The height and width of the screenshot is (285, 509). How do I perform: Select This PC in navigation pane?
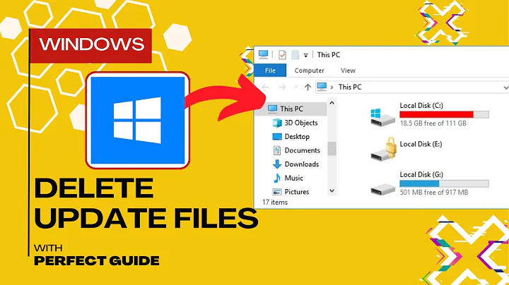pos(291,109)
